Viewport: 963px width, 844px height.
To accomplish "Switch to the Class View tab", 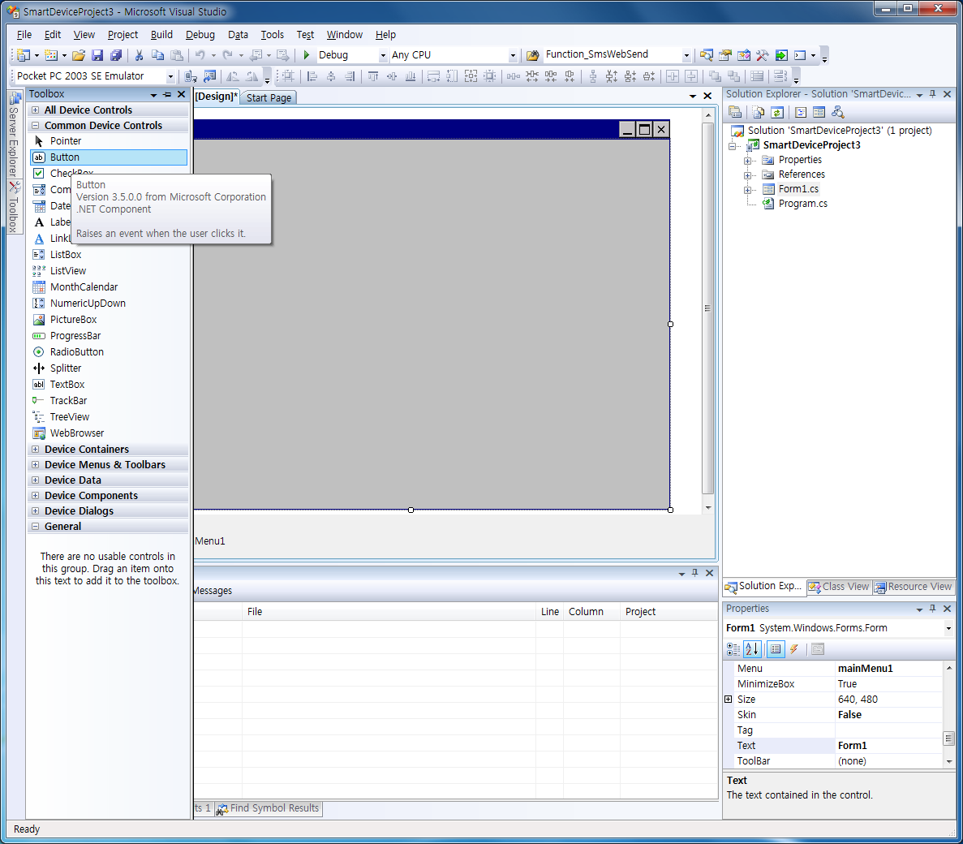I will coord(839,587).
